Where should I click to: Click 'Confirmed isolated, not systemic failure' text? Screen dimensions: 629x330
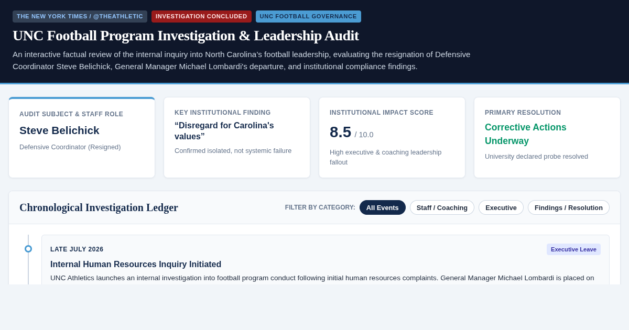click(233, 151)
